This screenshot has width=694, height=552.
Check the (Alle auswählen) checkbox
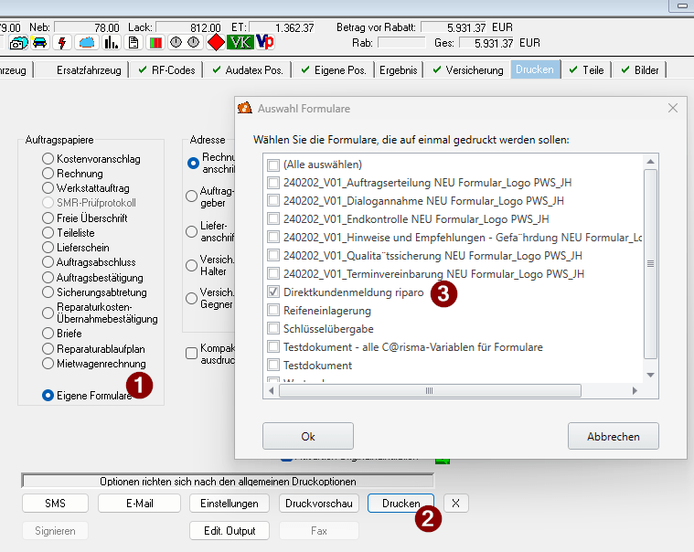[x=272, y=165]
